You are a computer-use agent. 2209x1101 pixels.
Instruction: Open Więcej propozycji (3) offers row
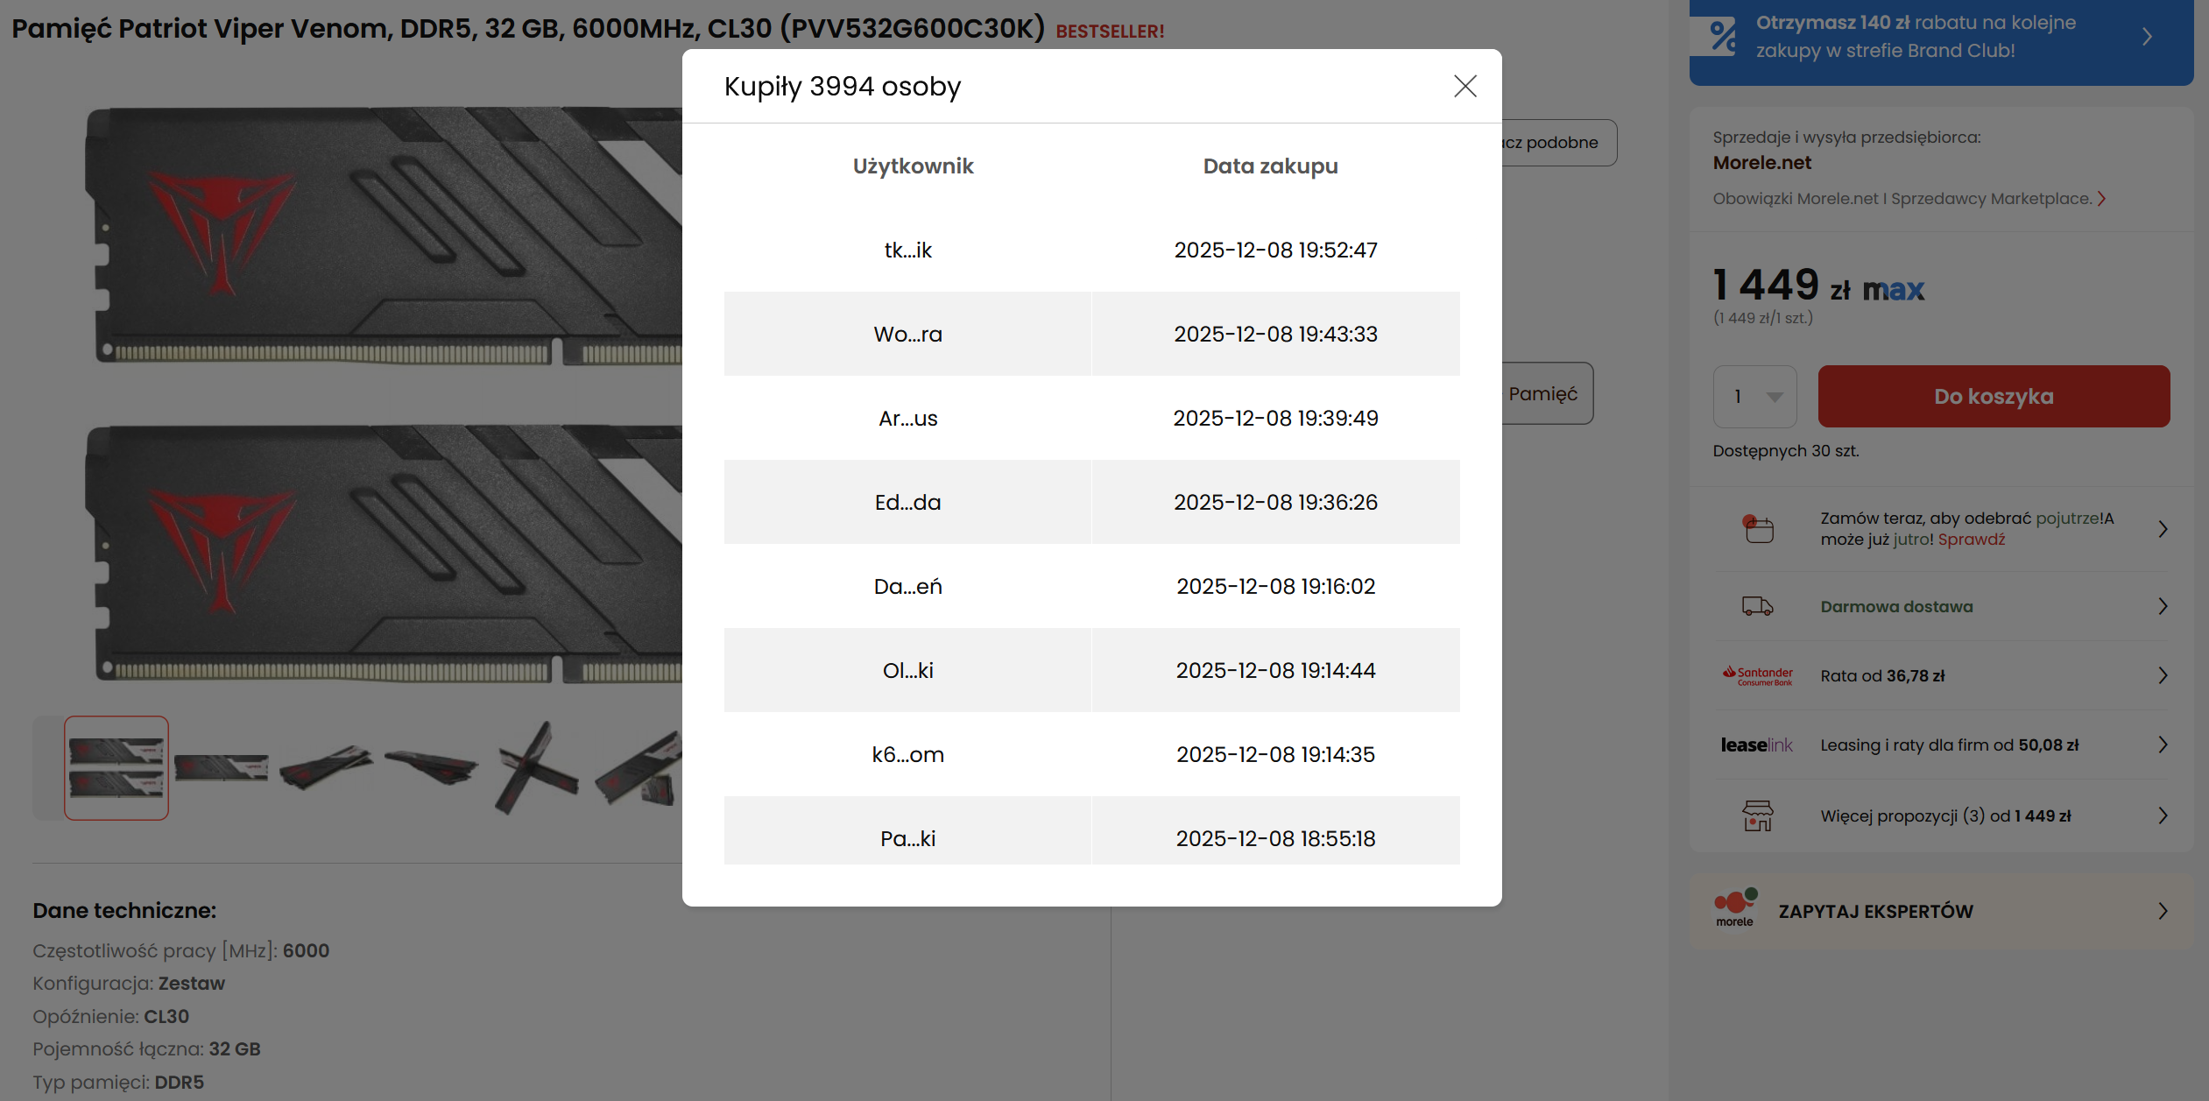(1944, 815)
